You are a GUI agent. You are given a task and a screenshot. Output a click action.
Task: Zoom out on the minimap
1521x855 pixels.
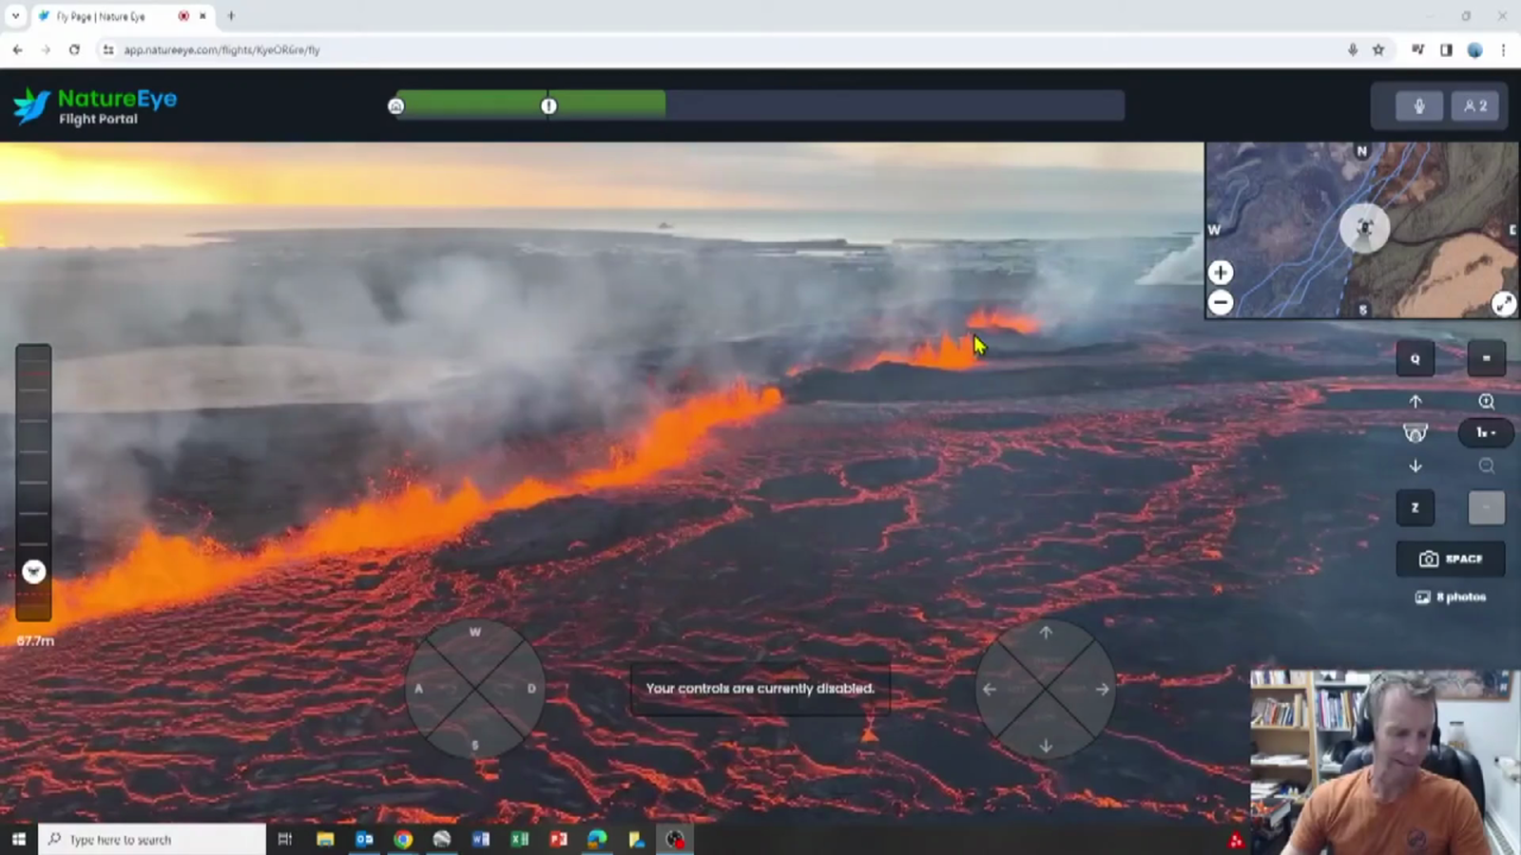(x=1221, y=303)
